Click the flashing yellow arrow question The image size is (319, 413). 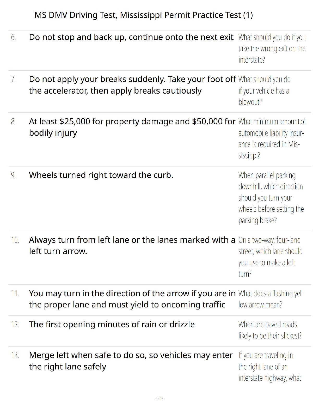click(x=271, y=299)
